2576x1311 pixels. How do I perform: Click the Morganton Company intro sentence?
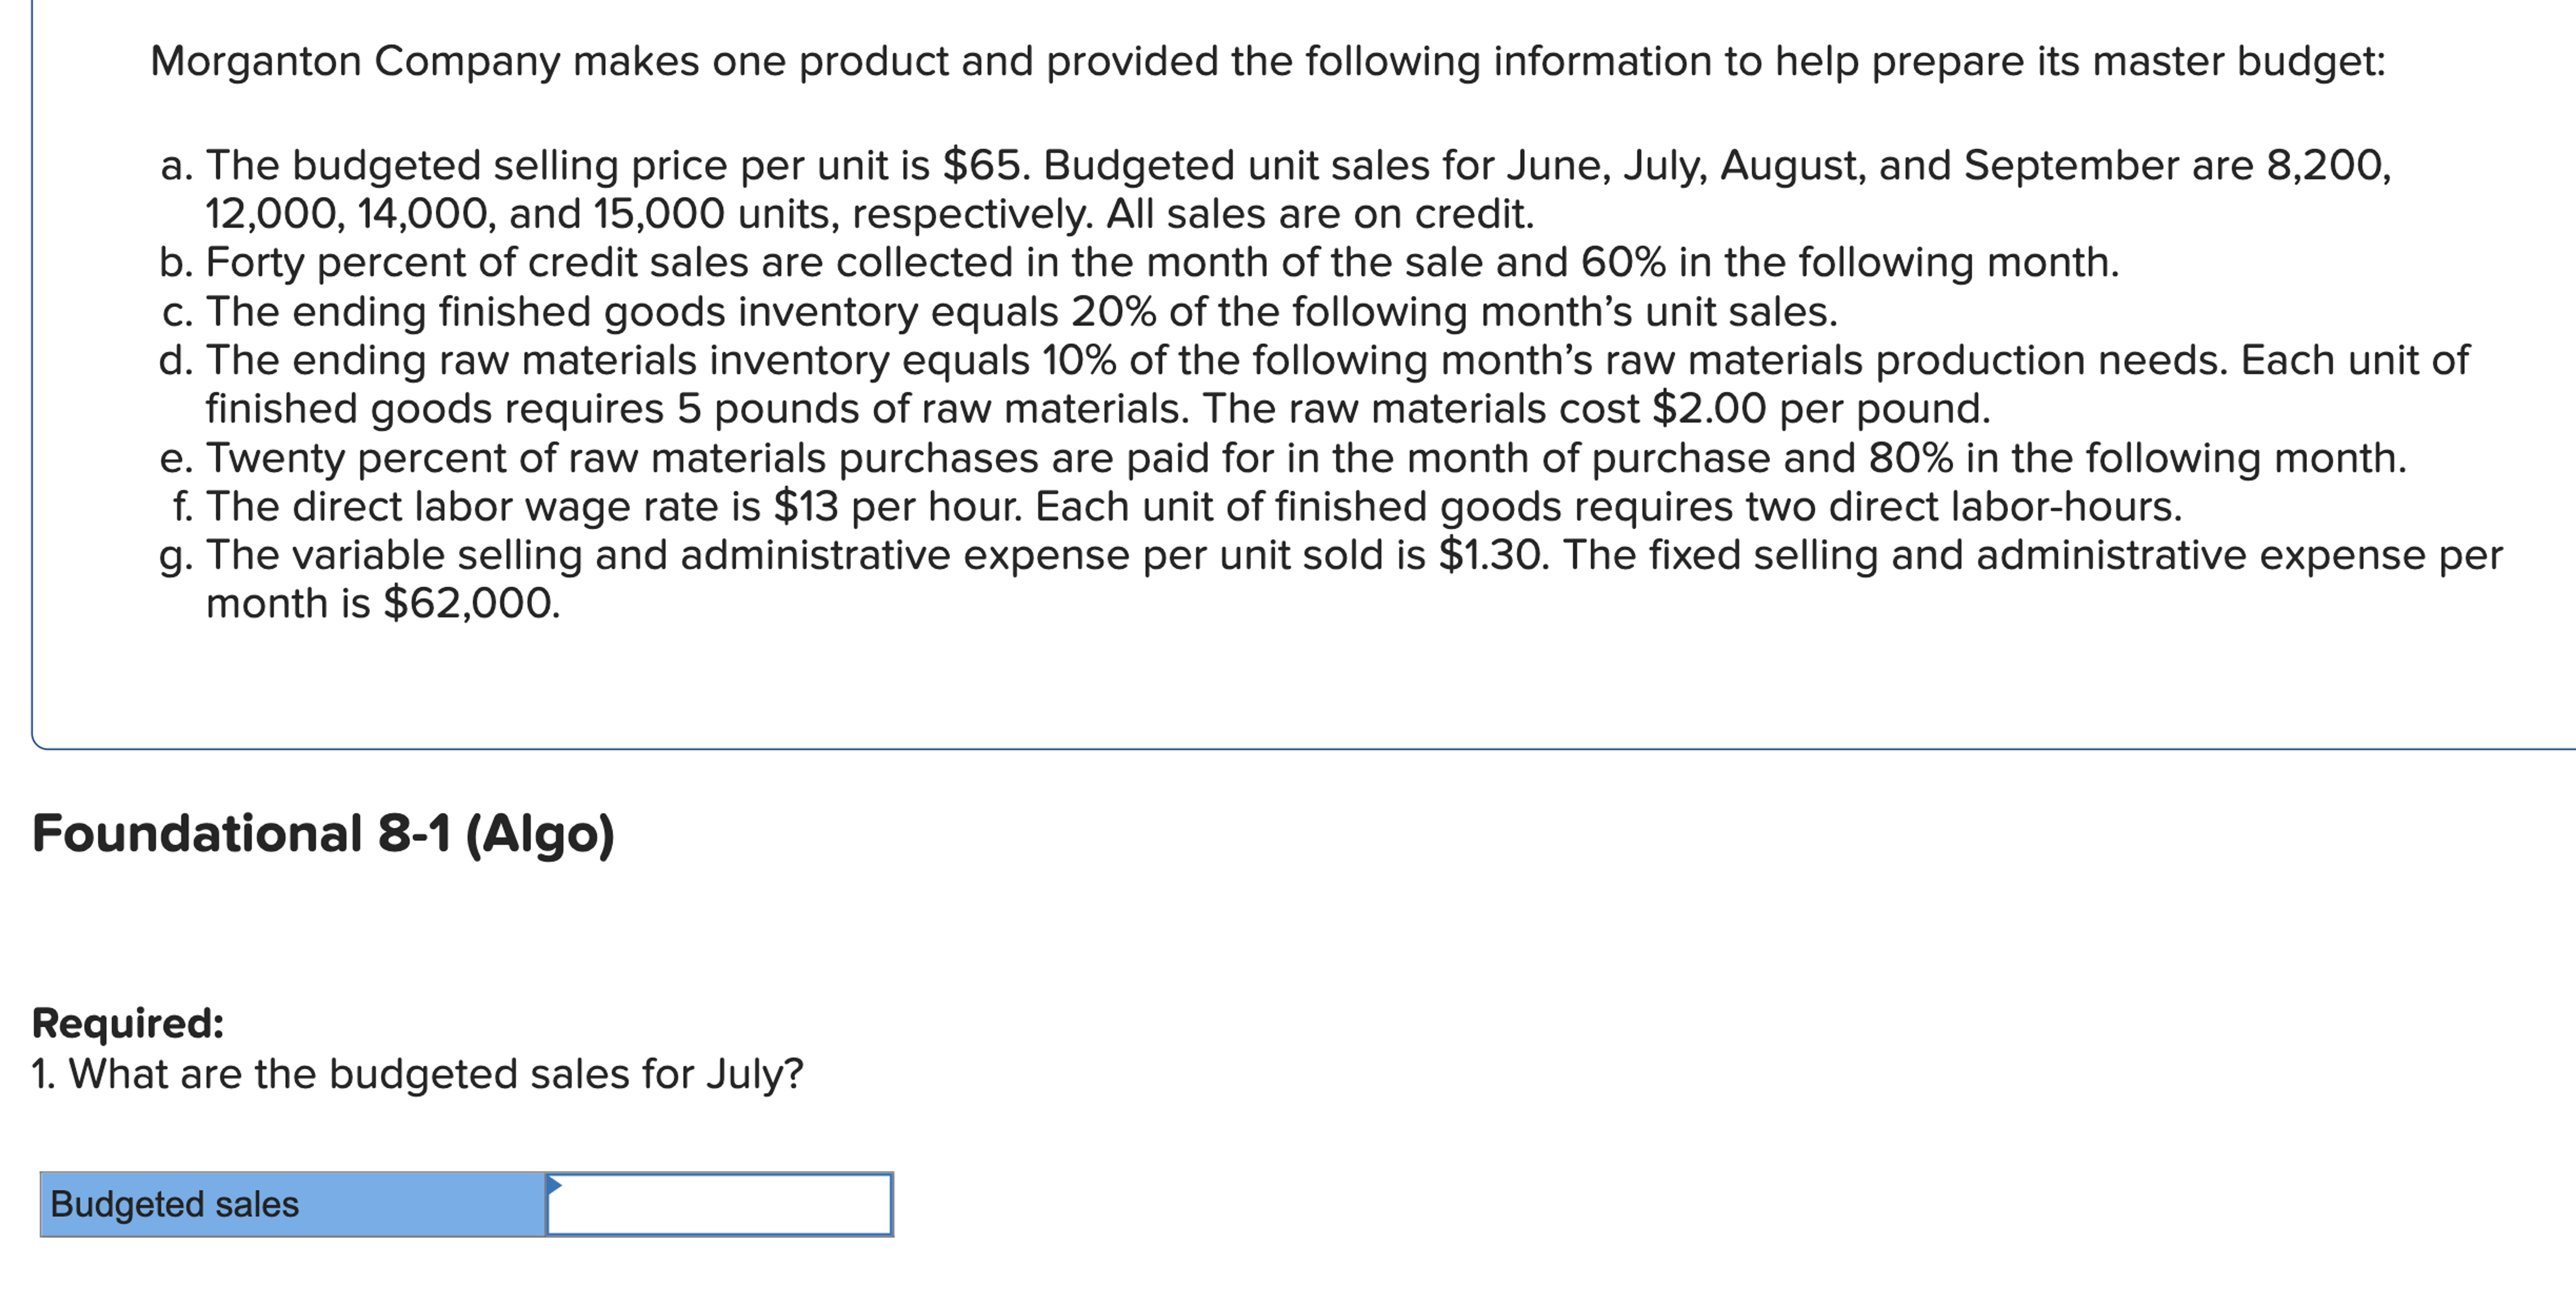[x=1267, y=62]
